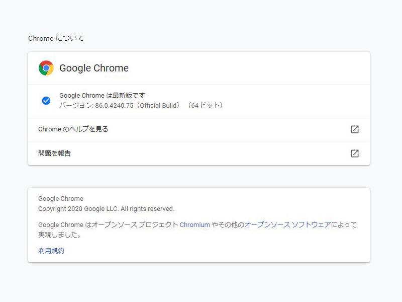The height and width of the screenshot is (302, 402).
Task: Click the Google Chrome は最新版です status text
Action: (x=102, y=96)
